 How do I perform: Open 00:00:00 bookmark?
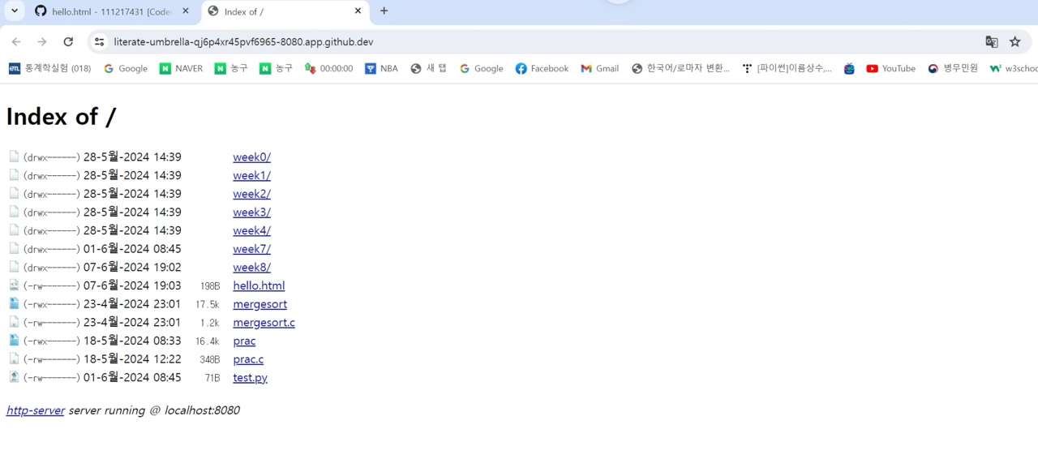tap(328, 69)
